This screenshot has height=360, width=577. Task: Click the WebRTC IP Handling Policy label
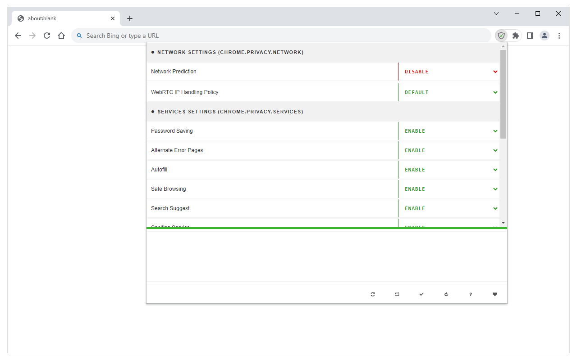tap(184, 92)
